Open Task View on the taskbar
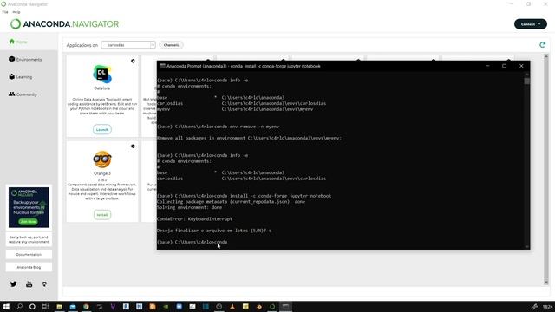The image size is (555, 312). [45, 306]
